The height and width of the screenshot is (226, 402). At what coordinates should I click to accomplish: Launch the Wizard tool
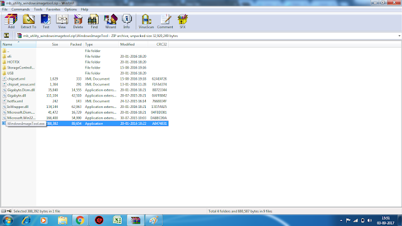(x=111, y=21)
